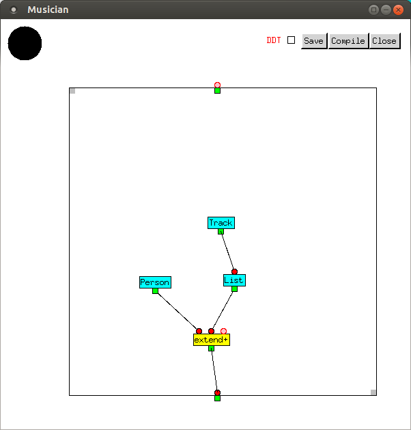
Task: Click the large black circle indicator
Action: (25, 43)
